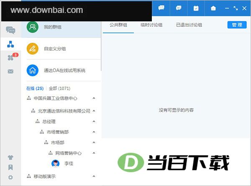This screenshot has width=251, height=186.
Task: Maximize the window with arrows icon
Action: (236, 8)
